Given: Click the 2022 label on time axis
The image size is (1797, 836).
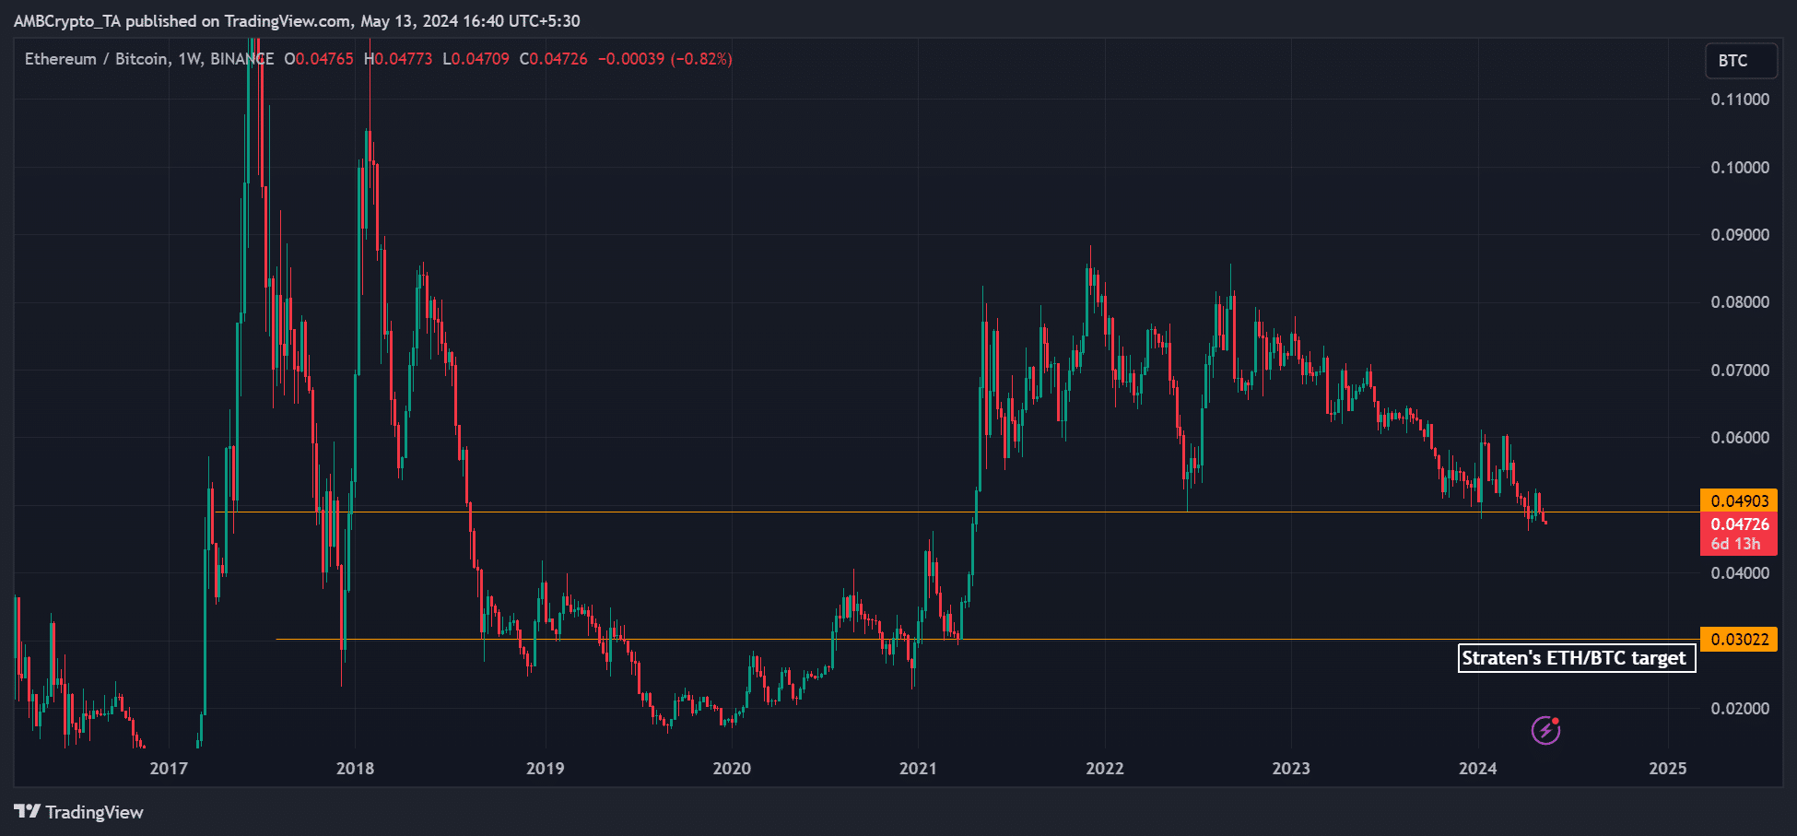Looking at the screenshot, I should pos(1105,769).
